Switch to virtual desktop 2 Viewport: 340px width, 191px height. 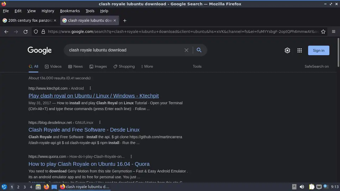coord(18,187)
